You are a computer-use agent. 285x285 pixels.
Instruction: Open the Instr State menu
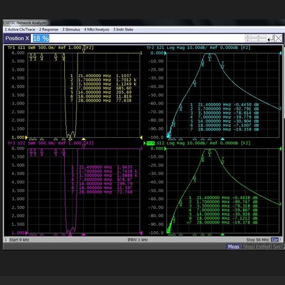click(x=123, y=30)
